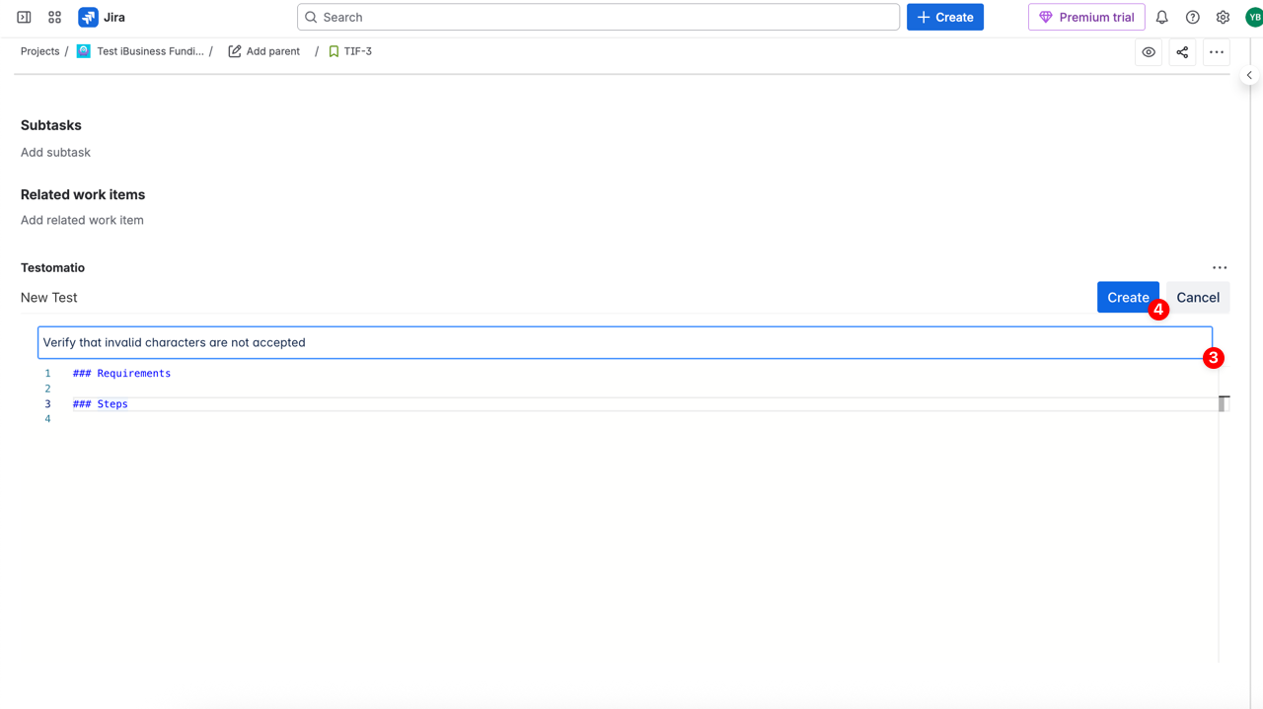Click the Jira logo home icon
Screen dimensions: 1263x709
point(89,17)
